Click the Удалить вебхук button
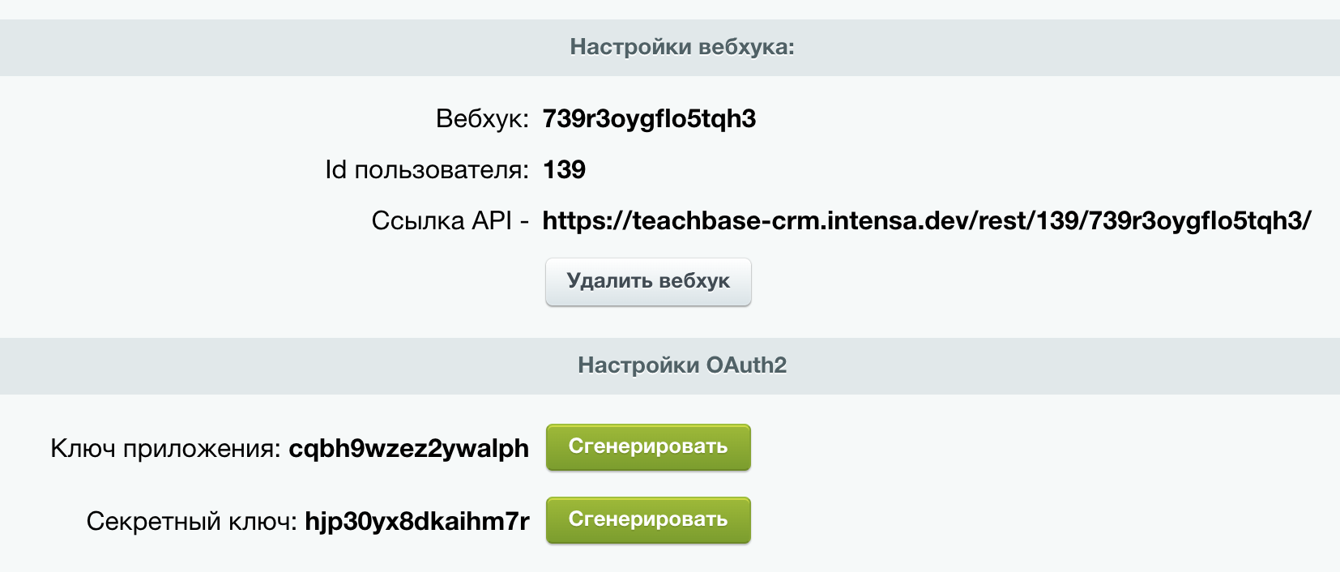1340x572 pixels. [x=648, y=282]
